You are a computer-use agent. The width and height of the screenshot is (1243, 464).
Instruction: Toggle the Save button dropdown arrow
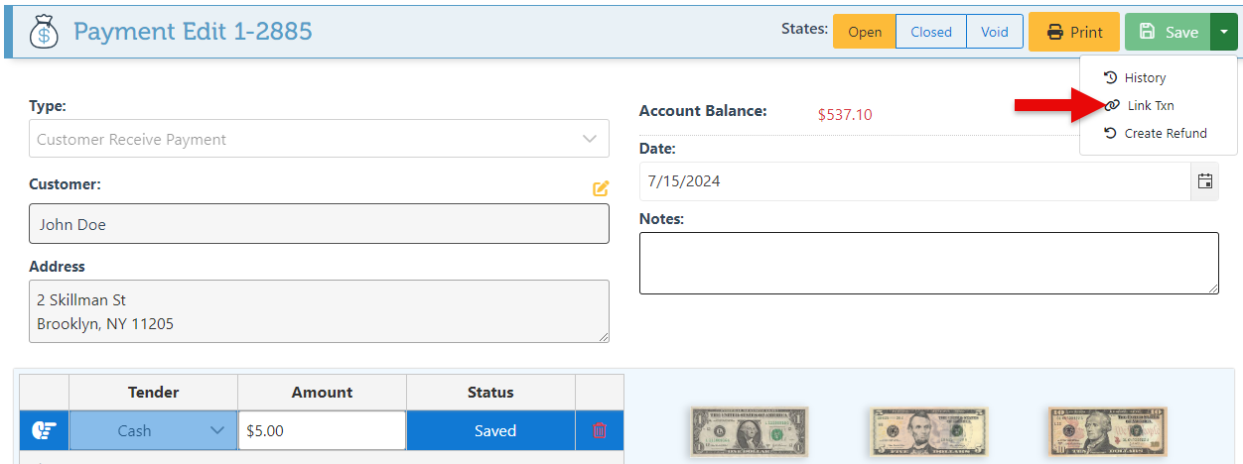(1224, 32)
